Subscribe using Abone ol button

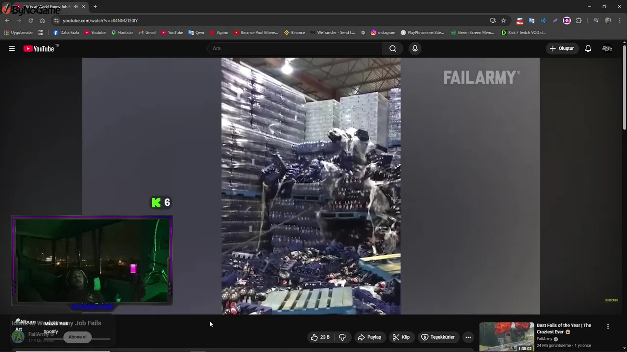77,337
